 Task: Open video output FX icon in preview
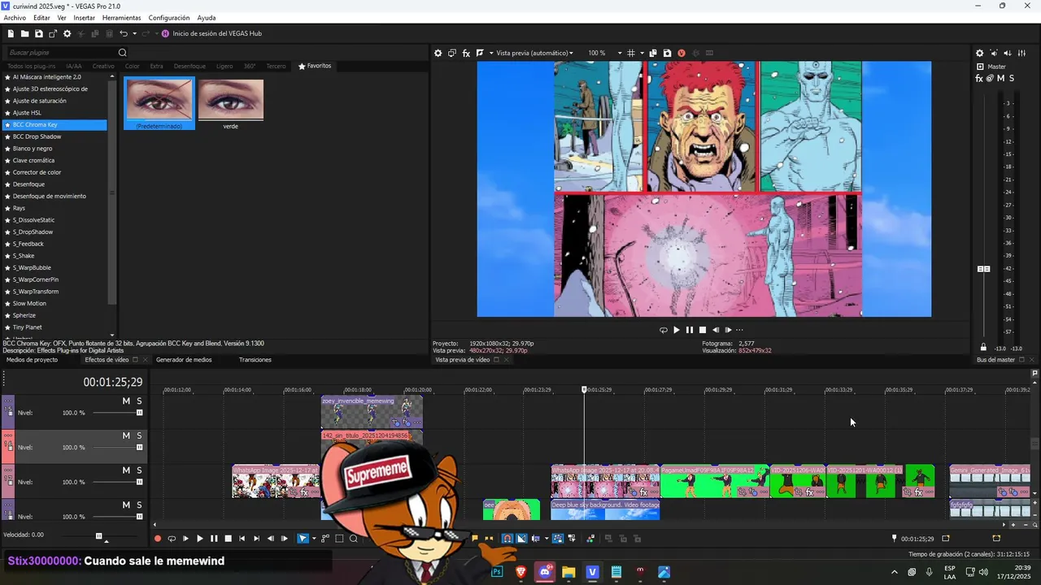point(466,53)
